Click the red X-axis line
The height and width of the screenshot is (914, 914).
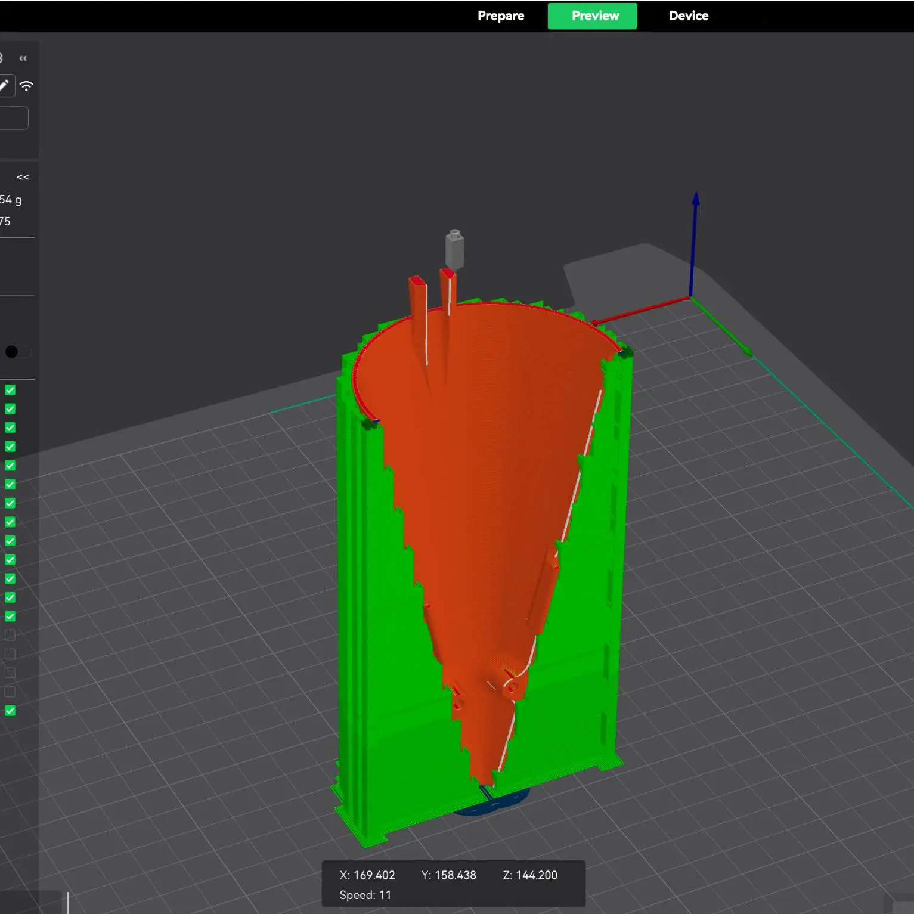pyautogui.click(x=642, y=311)
